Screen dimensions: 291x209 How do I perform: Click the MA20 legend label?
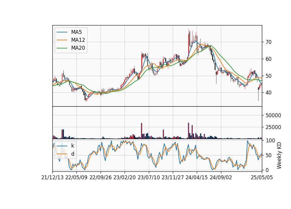[x=78, y=48]
